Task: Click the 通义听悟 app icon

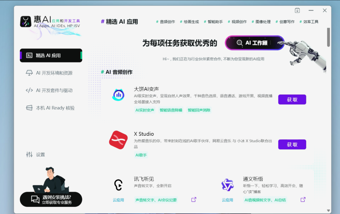Action: click(227, 185)
